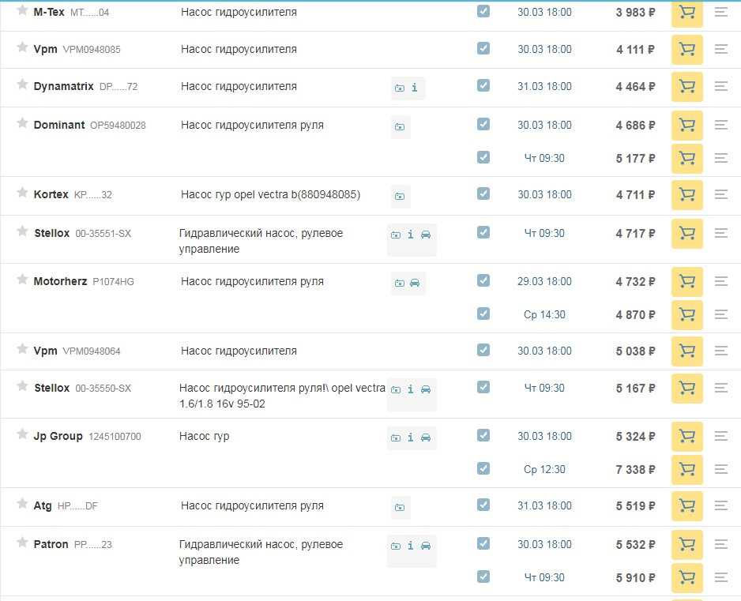Image resolution: width=741 pixels, height=601 pixels.
Task: Select description 'Насос гур opel vectra b(880948085)'
Action: (x=270, y=194)
